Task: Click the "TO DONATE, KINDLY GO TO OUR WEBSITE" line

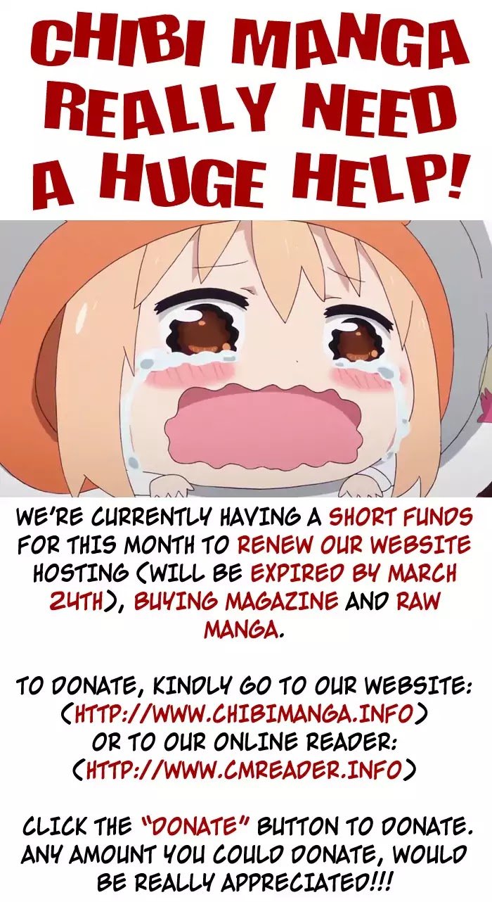Action: pos(244,685)
